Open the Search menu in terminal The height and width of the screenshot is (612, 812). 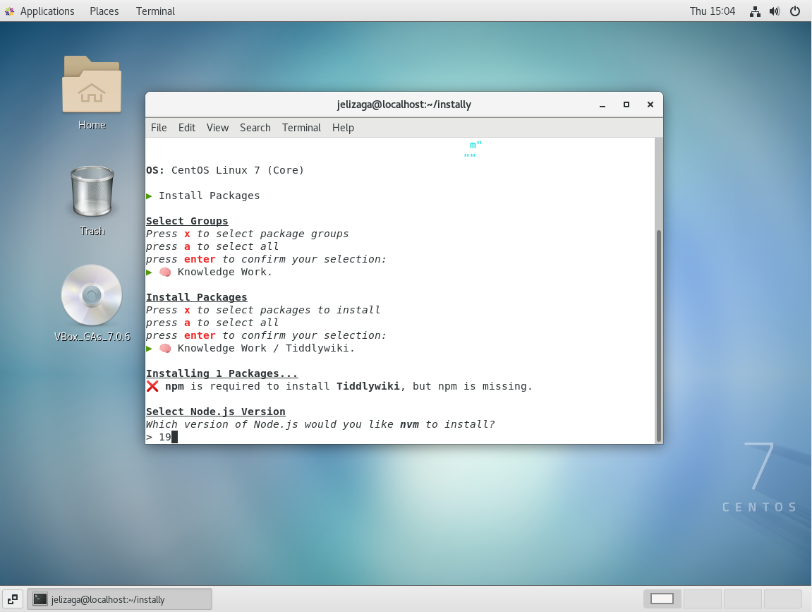click(255, 128)
